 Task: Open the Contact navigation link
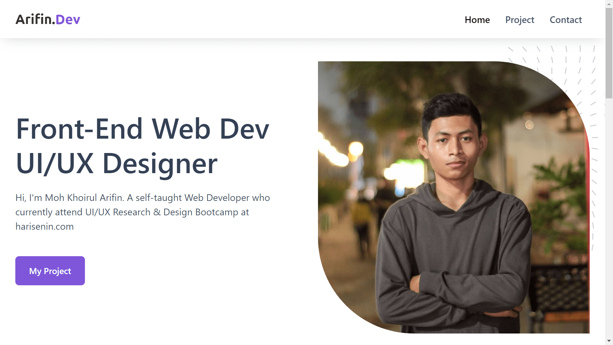[x=565, y=20]
